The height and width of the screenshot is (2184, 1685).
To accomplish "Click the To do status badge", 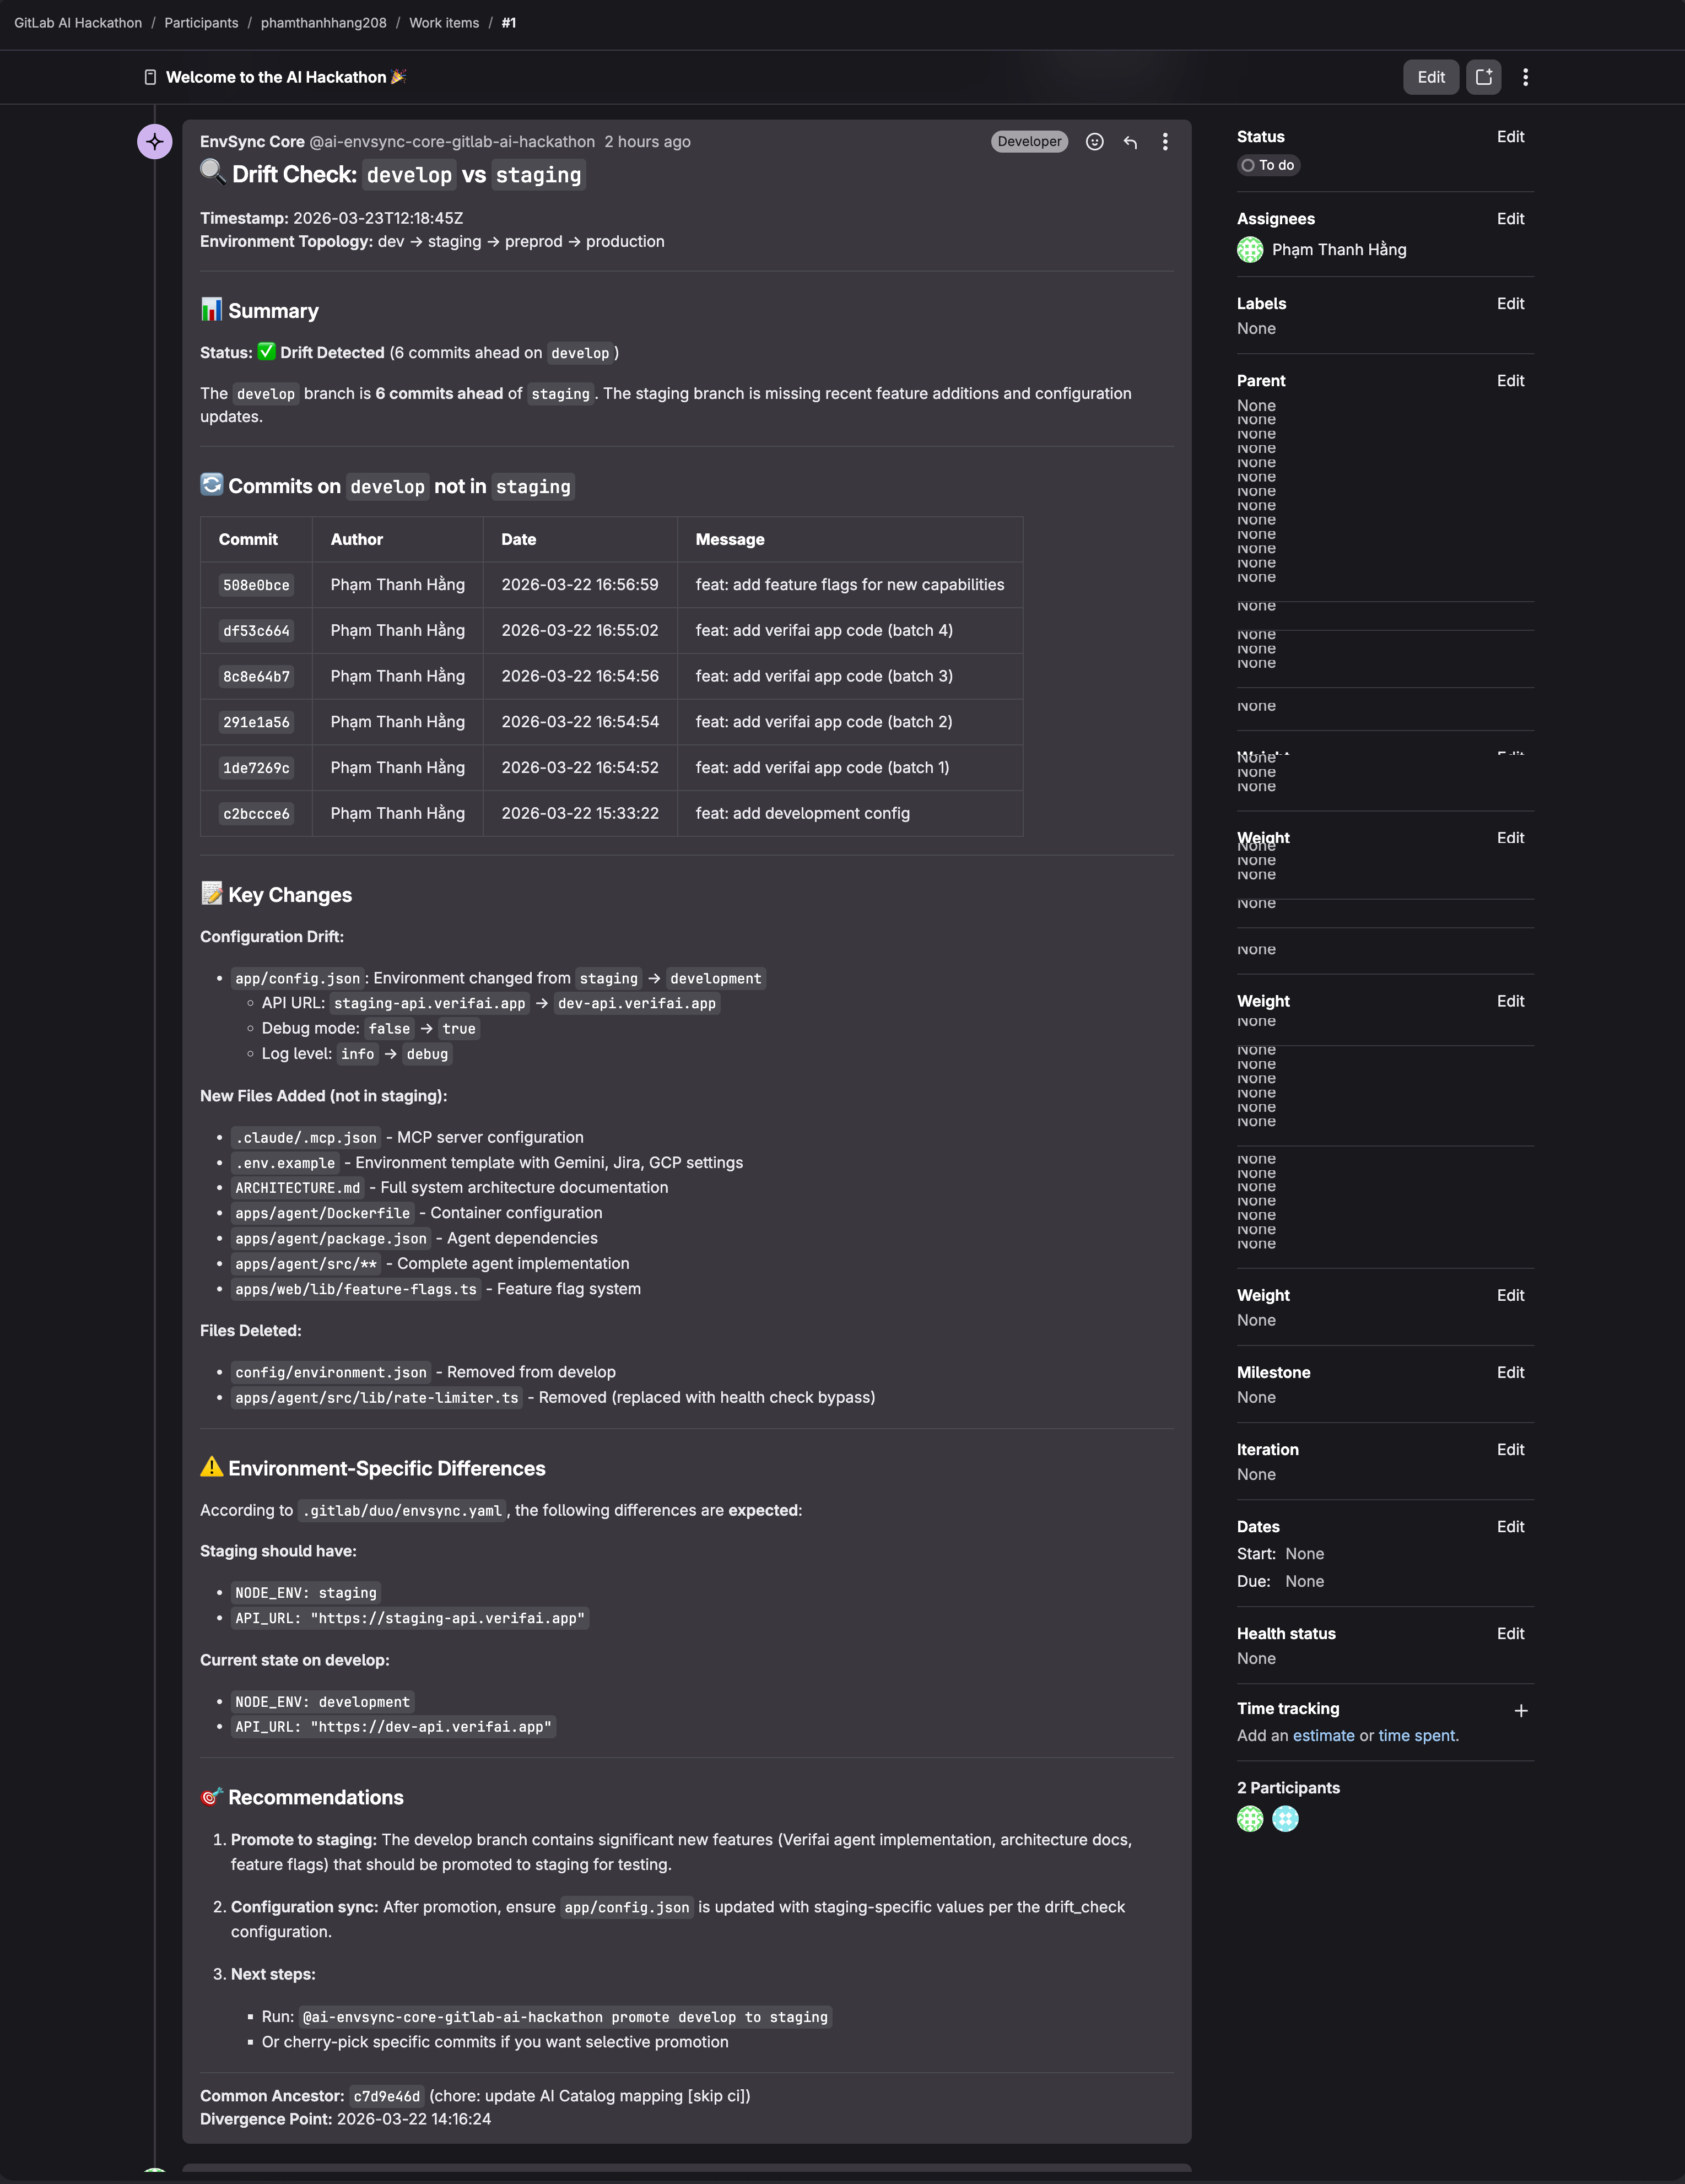I will [x=1268, y=166].
